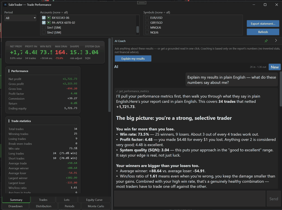Click the green pin icon in AI Coach

[266, 41]
